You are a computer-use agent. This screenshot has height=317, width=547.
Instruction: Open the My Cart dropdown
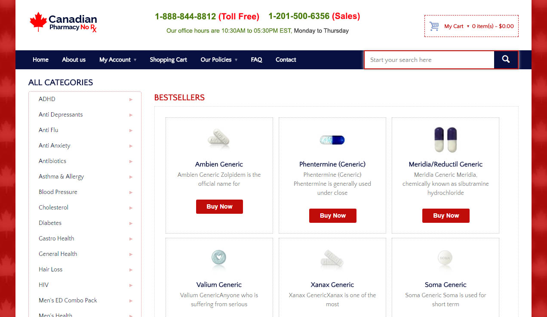[457, 26]
